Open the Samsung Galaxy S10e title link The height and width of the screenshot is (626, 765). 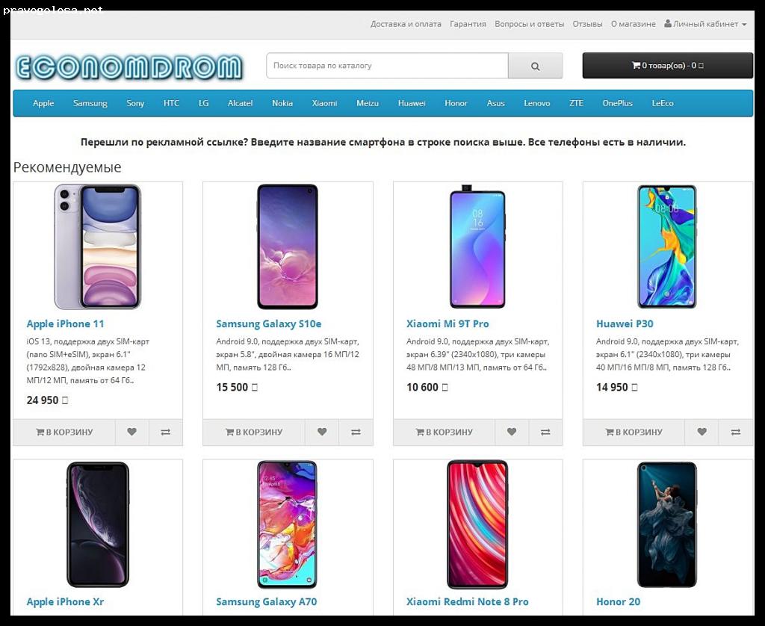coord(269,323)
